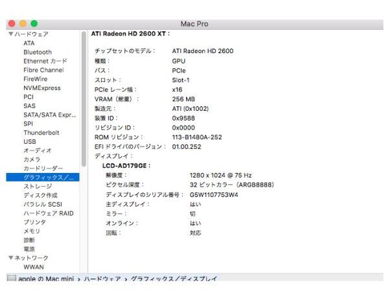The height and width of the screenshot is (300, 389).
Task: Select SAS in the sidebar
Action: tap(30, 106)
